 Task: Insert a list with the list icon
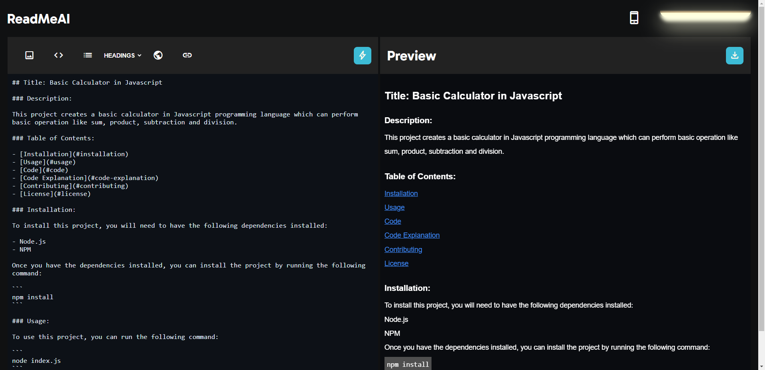click(88, 55)
